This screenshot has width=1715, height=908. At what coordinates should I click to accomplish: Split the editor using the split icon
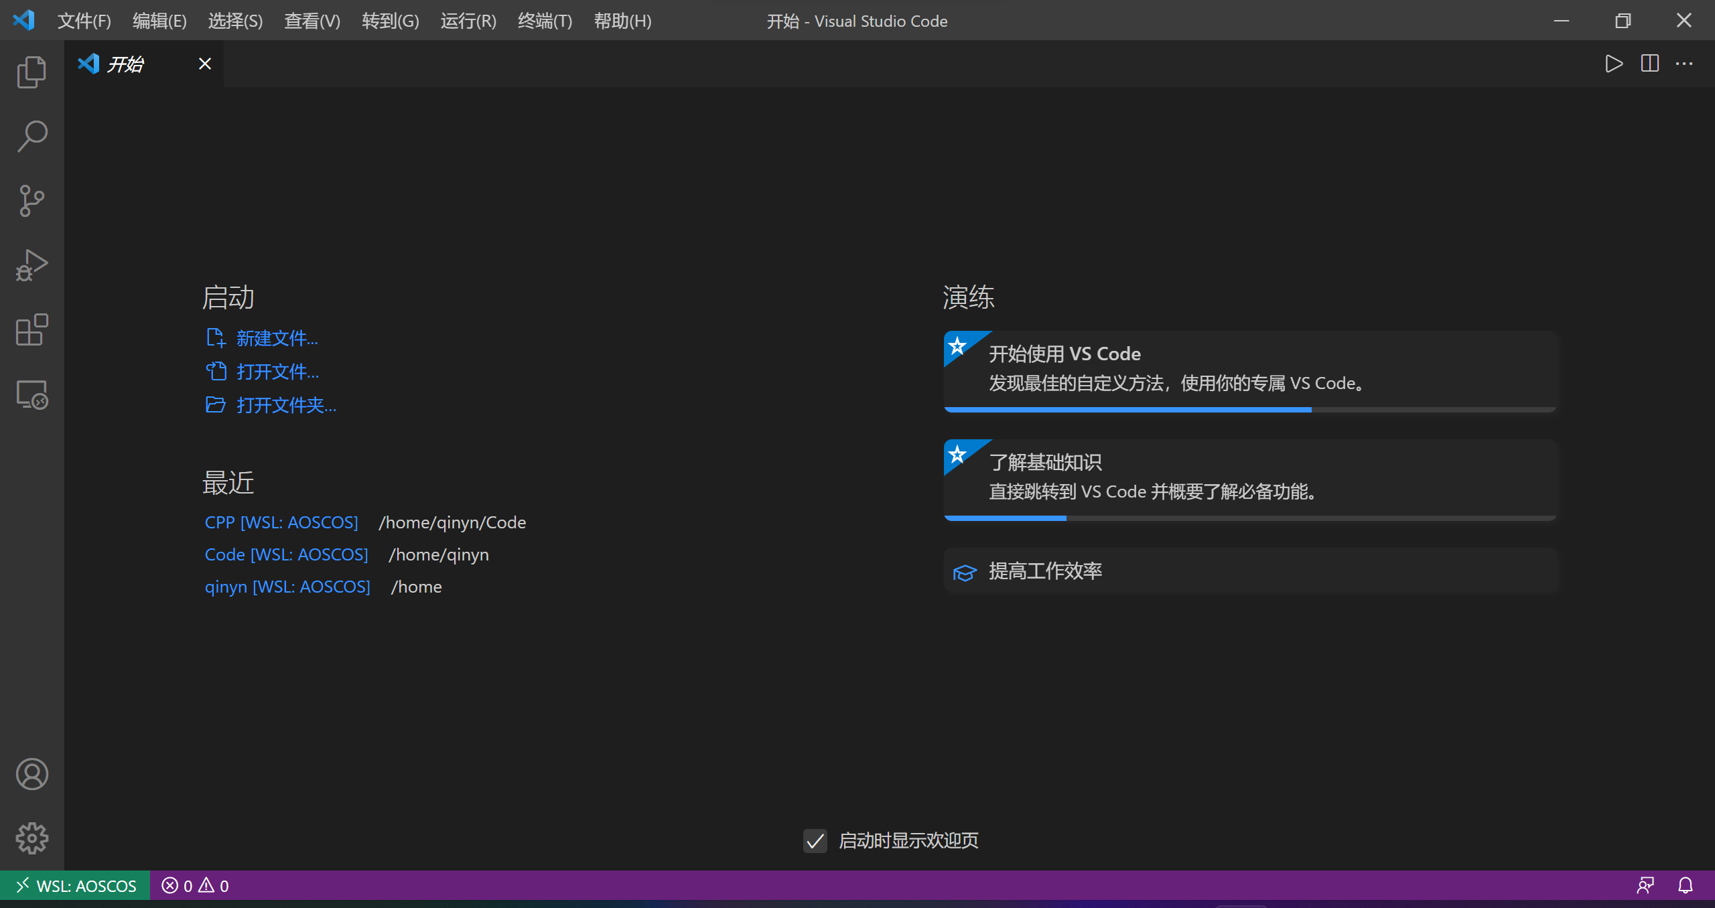[x=1649, y=64]
